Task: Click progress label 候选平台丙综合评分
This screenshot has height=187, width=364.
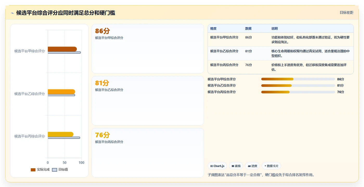Action: pos(222,92)
